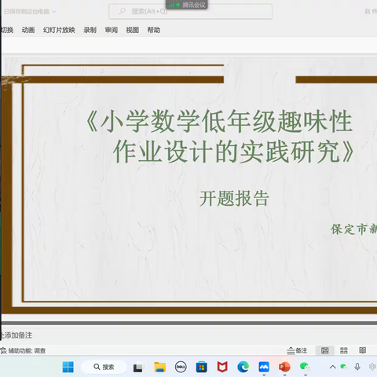Open the 切换 transitions ribbon tab
Viewport: 377px width, 377px height.
(x=7, y=30)
